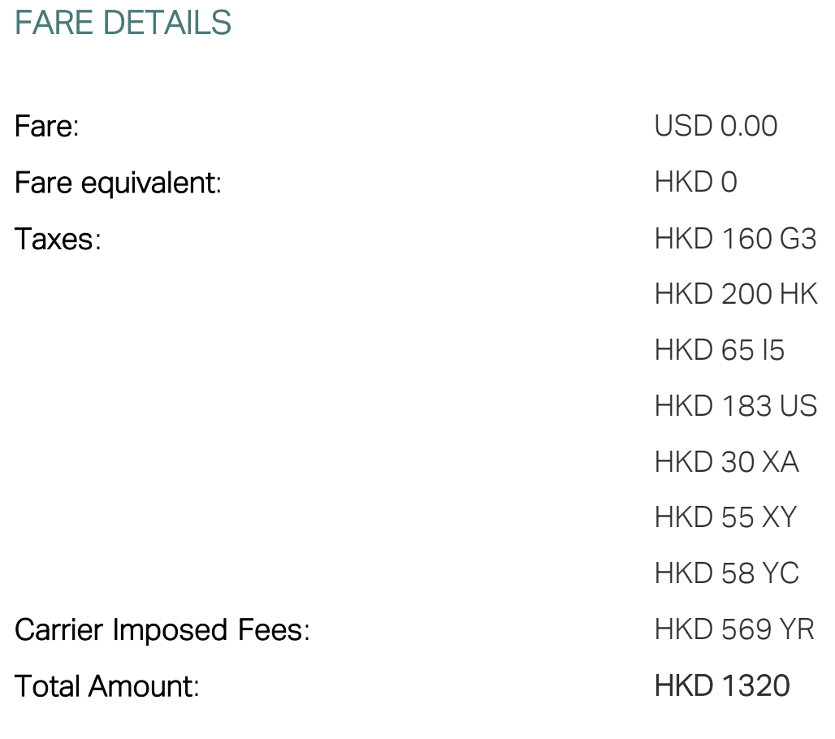Click the HKD 1320 total value

pos(722,686)
